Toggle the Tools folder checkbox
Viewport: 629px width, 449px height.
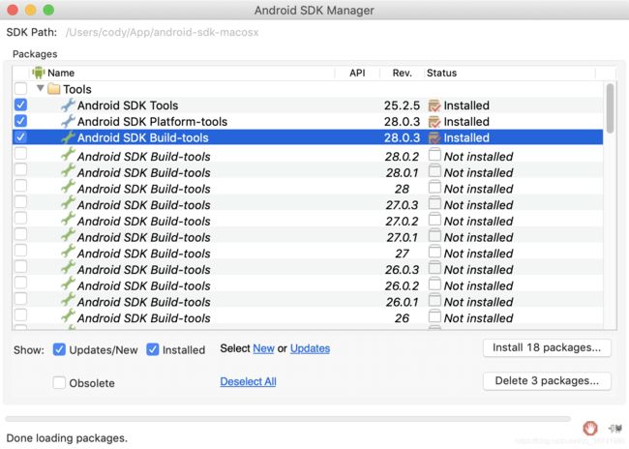tap(20, 88)
